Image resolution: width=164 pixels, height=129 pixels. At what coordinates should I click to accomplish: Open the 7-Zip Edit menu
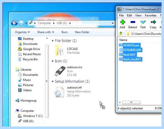point(129,15)
